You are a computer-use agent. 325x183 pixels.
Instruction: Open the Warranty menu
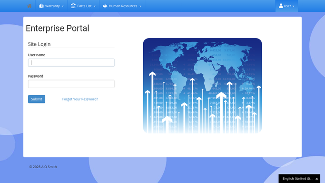[51, 6]
